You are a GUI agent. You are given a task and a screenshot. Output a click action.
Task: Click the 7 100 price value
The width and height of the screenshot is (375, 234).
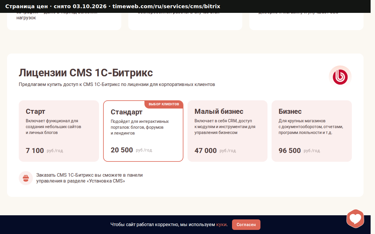(35, 151)
